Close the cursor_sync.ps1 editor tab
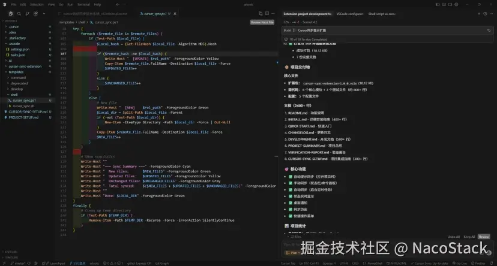 pos(175,14)
